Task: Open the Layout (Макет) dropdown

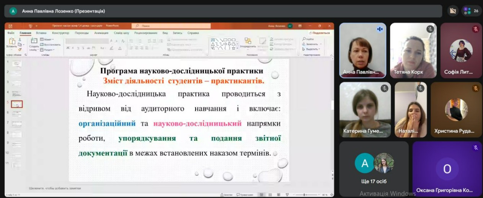Action: point(47,39)
